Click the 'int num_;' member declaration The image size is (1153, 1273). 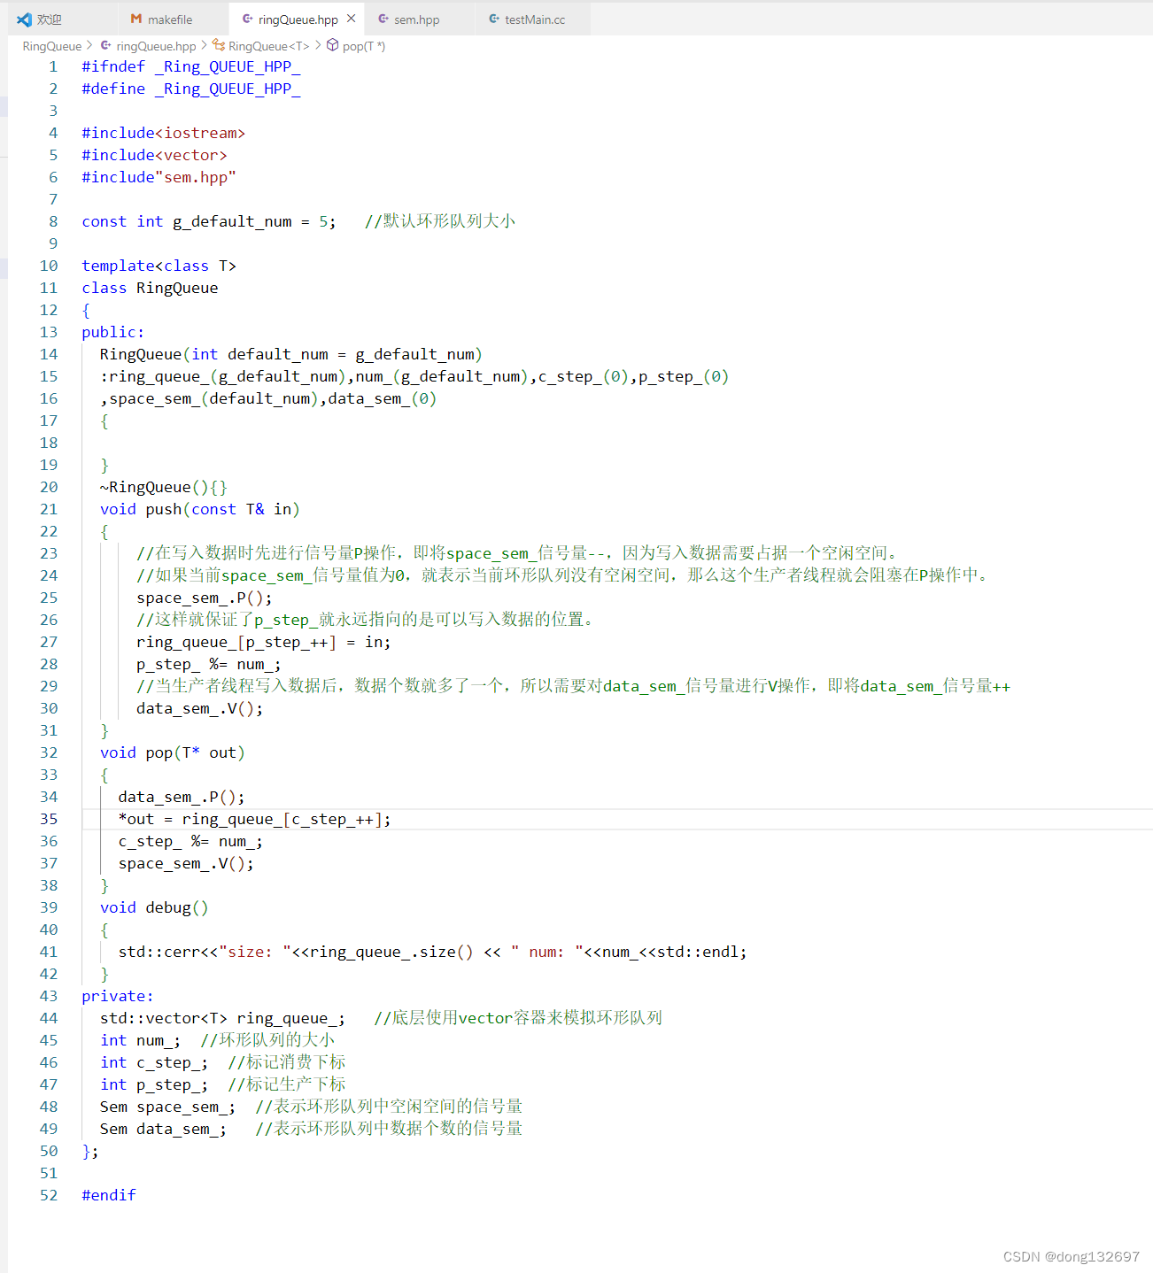(141, 1040)
